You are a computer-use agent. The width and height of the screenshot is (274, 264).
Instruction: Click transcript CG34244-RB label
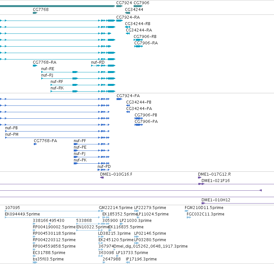(138, 24)
